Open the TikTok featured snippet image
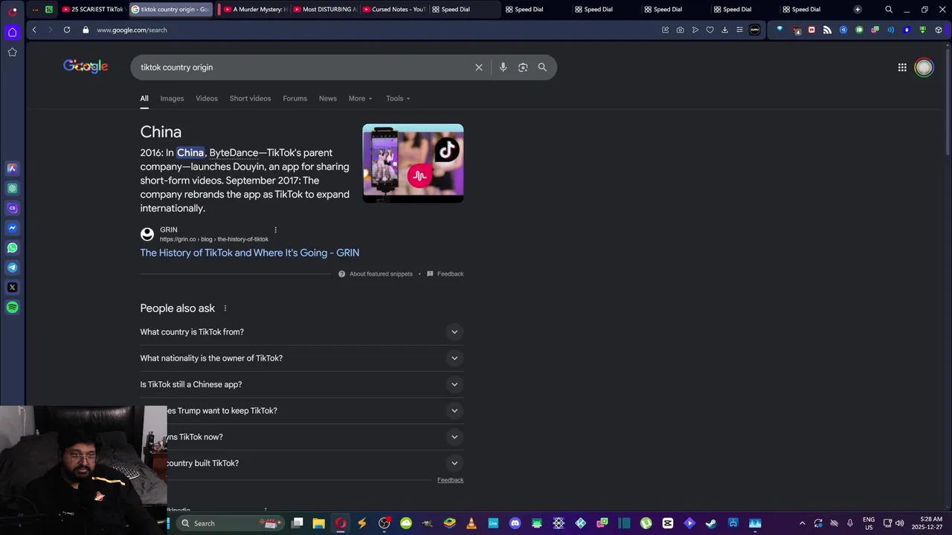The image size is (952, 535). tap(413, 163)
